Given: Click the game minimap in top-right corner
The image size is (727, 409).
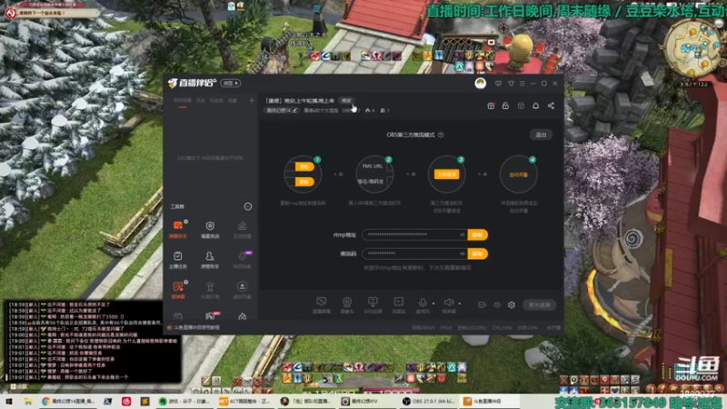Looking at the screenshot, I should 693,50.
